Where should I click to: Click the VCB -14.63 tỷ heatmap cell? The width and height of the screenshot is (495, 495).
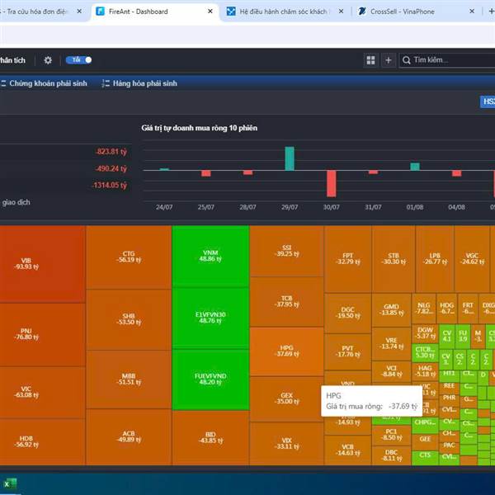click(x=347, y=450)
